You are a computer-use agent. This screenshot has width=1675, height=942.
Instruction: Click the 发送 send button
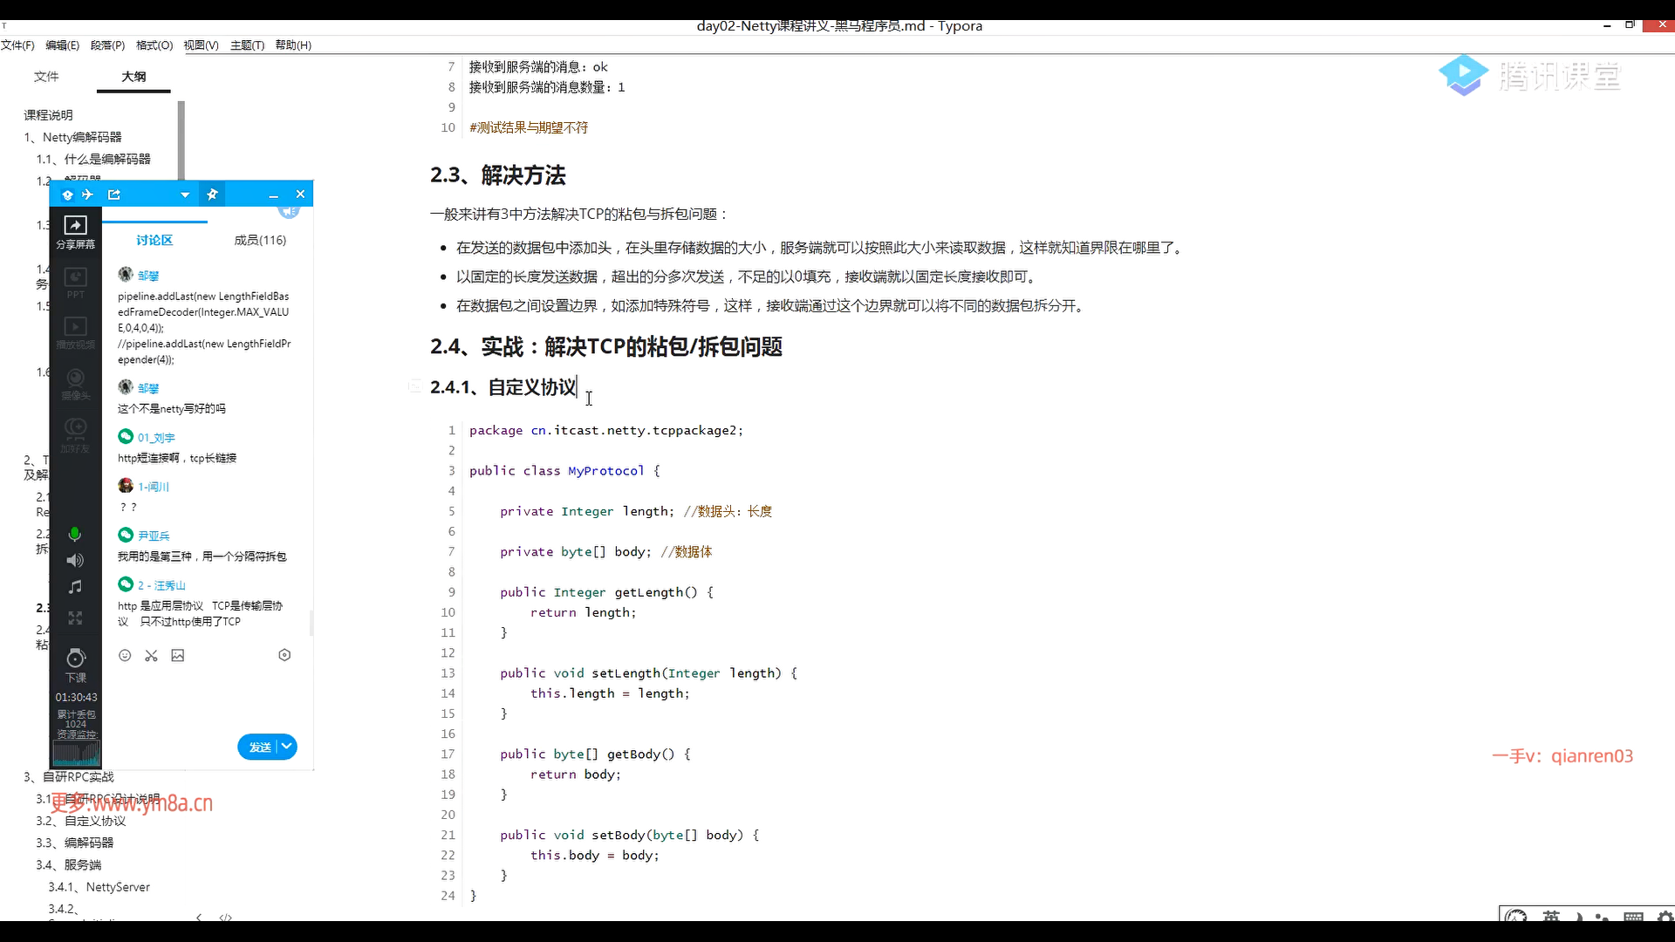[259, 747]
